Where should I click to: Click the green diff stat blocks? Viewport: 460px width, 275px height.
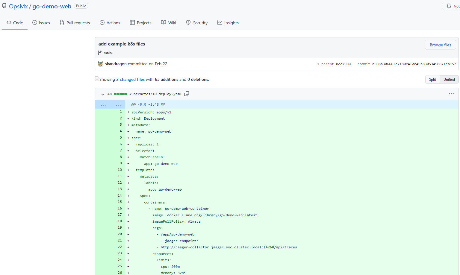coord(121,94)
